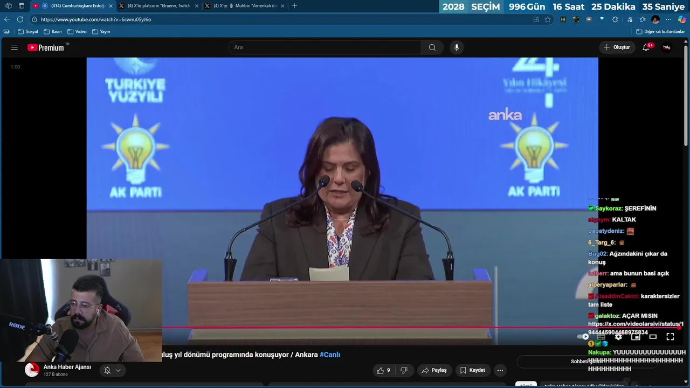Close the X'te Muhbir tab
The height and width of the screenshot is (388, 690).
(x=282, y=6)
